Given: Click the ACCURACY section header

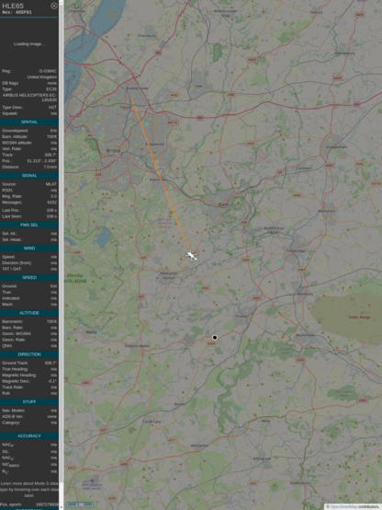Looking at the screenshot, I should [29, 435].
